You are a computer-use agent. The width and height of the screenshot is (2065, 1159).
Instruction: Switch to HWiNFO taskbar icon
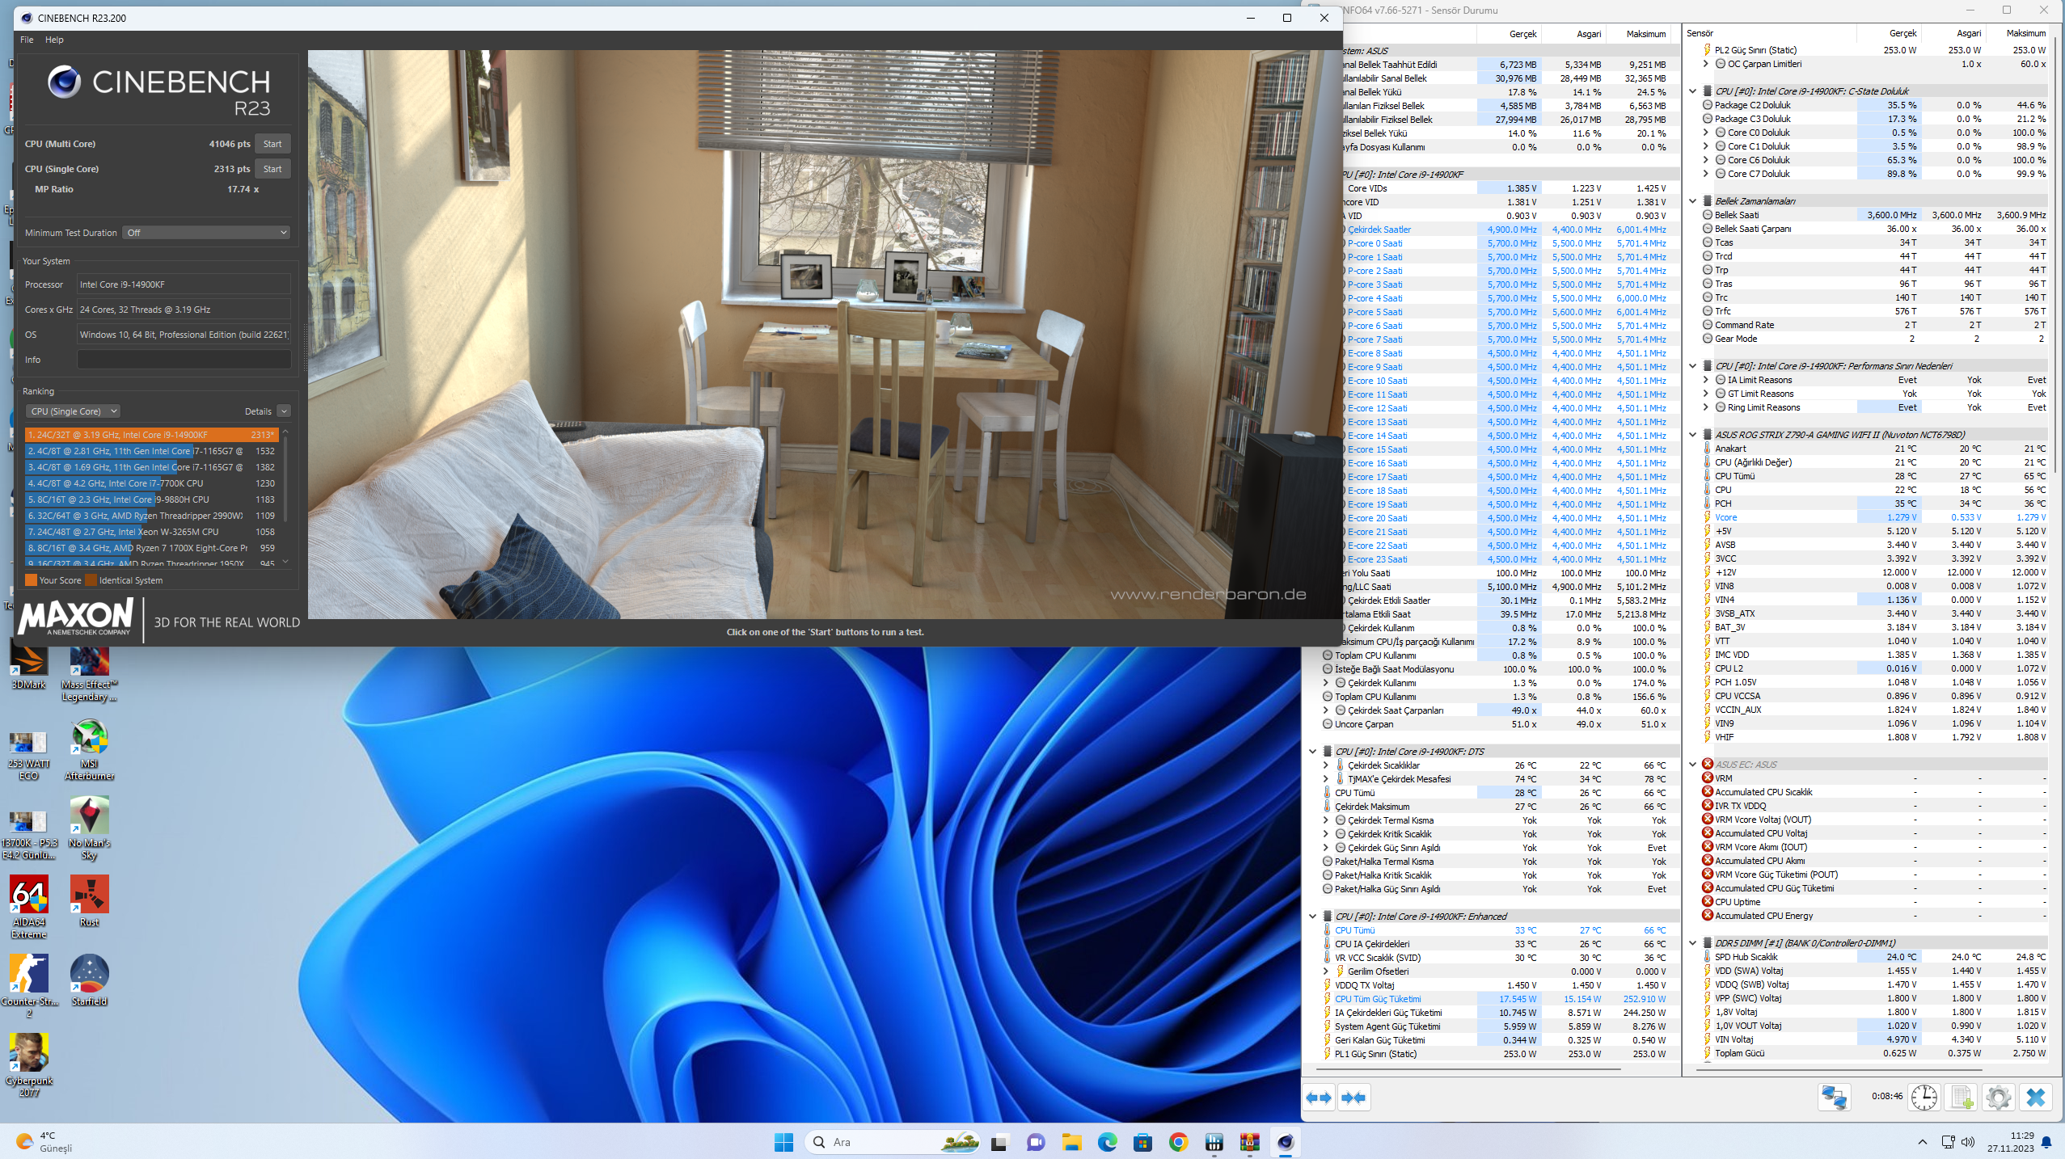tap(1214, 1142)
